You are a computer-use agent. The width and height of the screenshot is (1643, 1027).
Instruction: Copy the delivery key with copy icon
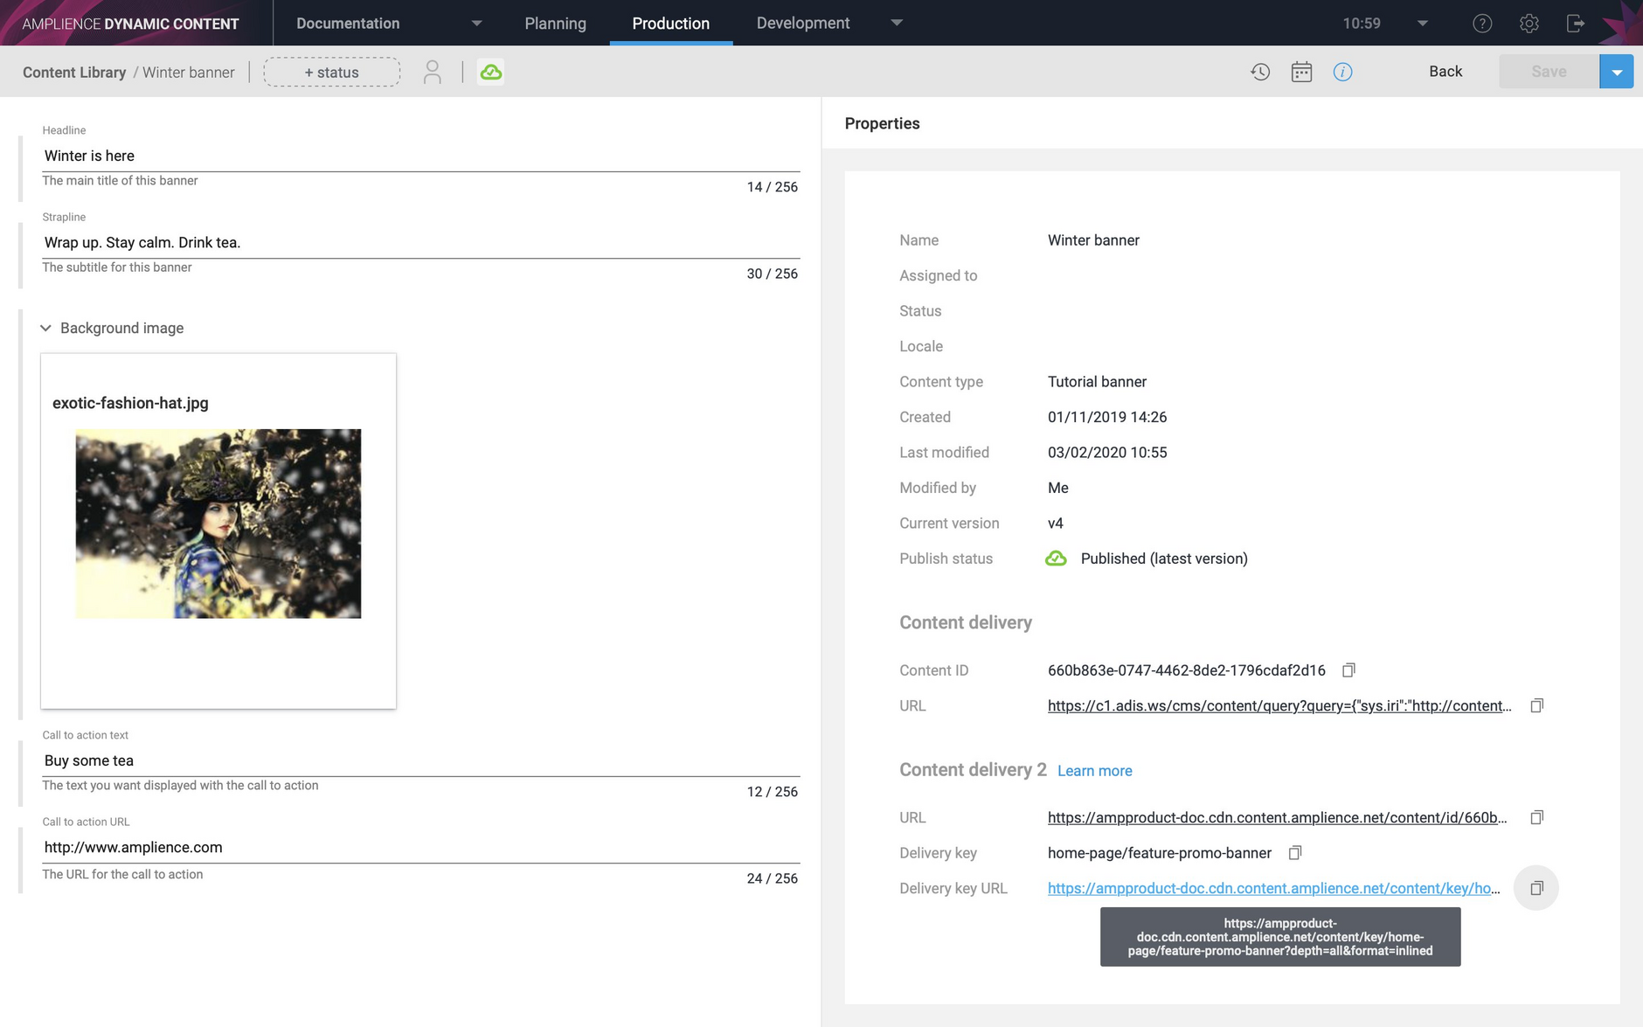coord(1296,852)
